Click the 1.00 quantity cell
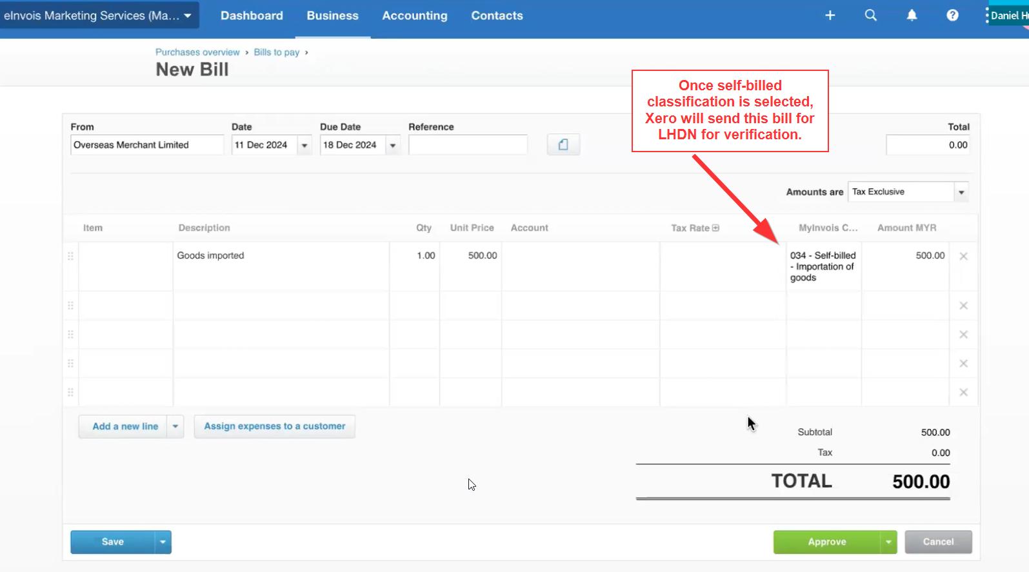Image resolution: width=1029 pixels, height=572 pixels. [x=415, y=266]
